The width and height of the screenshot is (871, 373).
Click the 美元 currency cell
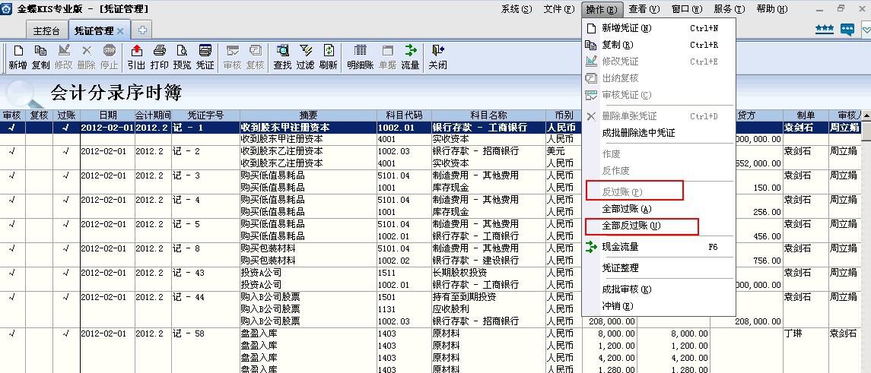tap(563, 151)
